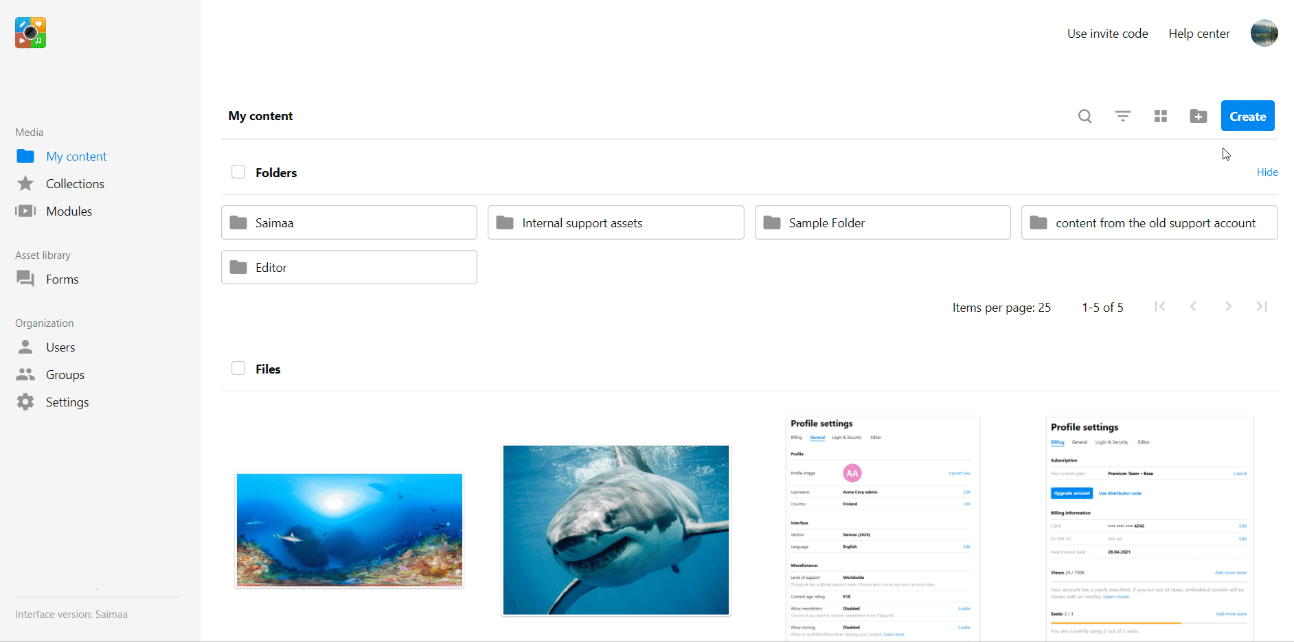Image resolution: width=1294 pixels, height=642 pixels.
Task: Go to previous page arrow
Action: tap(1194, 306)
